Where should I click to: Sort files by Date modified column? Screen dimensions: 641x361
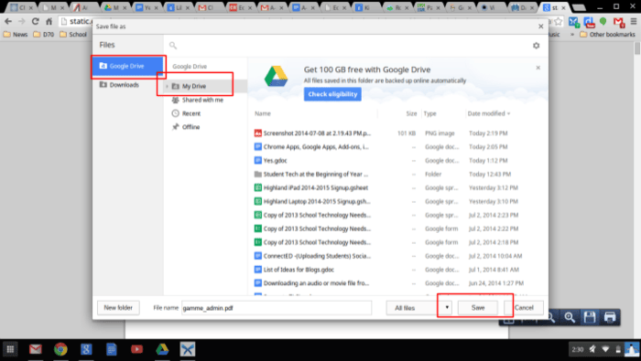(x=489, y=113)
